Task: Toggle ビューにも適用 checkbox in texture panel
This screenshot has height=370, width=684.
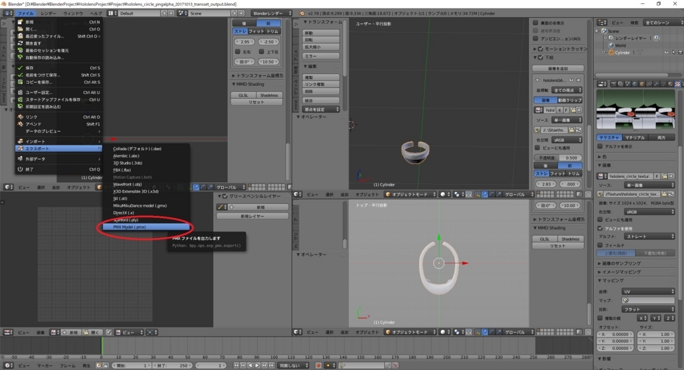Action: pos(601,220)
